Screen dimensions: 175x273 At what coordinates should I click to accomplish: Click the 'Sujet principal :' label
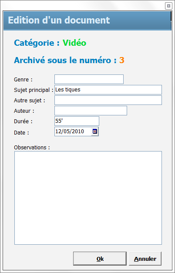(34, 90)
